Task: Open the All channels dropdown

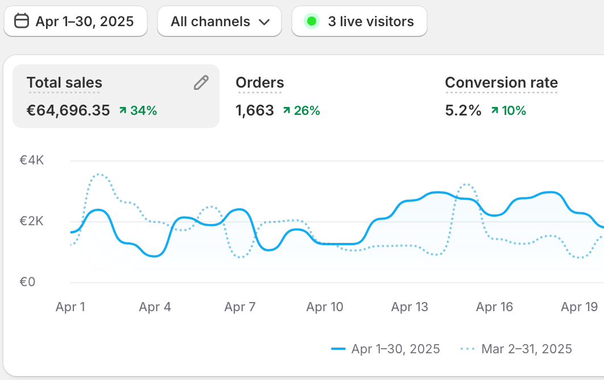Action: [x=219, y=22]
